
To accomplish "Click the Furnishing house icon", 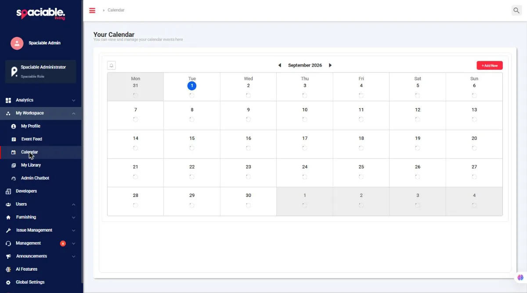I will coord(8,217).
